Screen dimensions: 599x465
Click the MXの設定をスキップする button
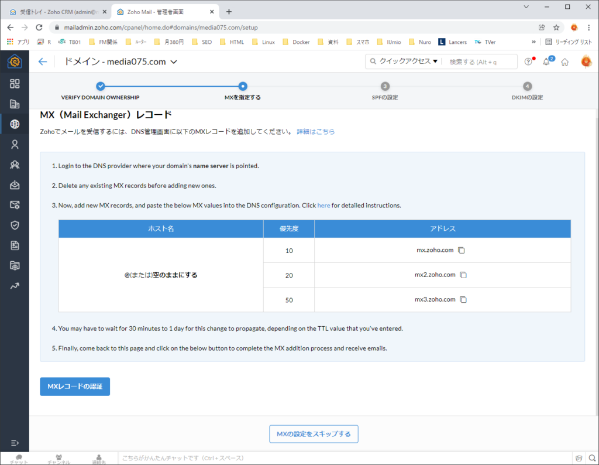(x=314, y=434)
